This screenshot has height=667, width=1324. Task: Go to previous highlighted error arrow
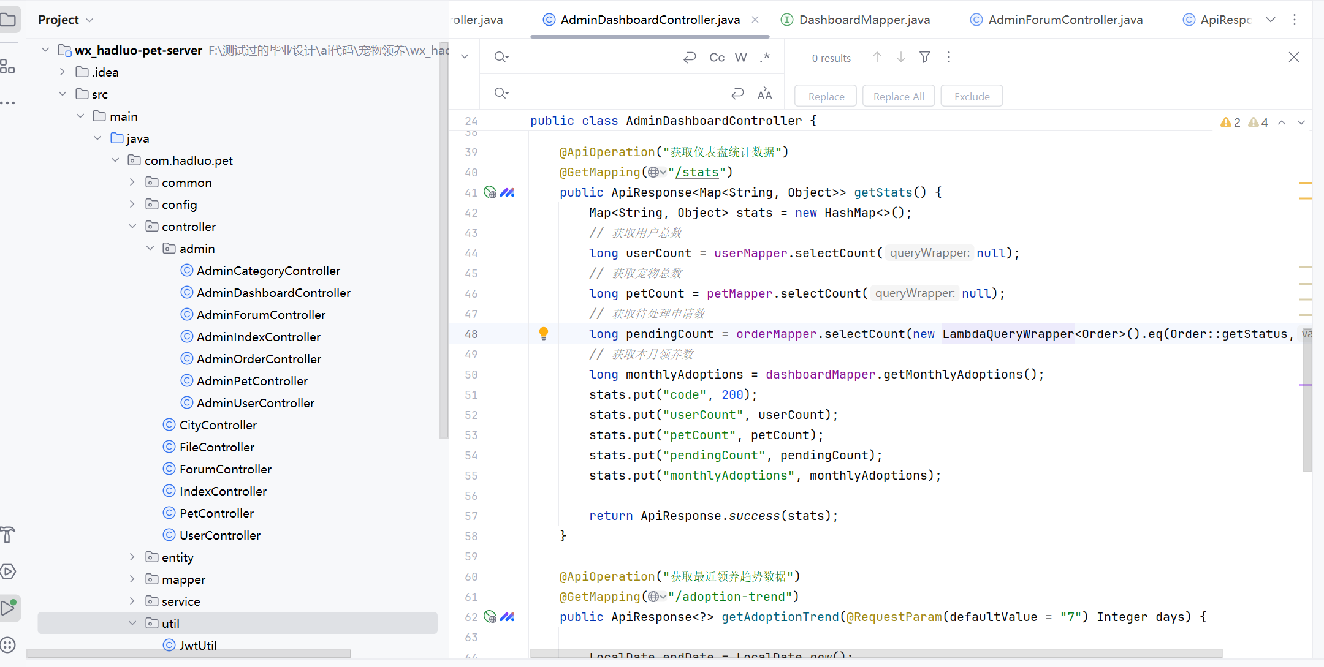click(x=1282, y=122)
